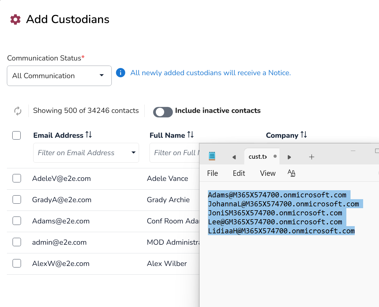Select checkbox for admin@e2e.com

click(17, 242)
